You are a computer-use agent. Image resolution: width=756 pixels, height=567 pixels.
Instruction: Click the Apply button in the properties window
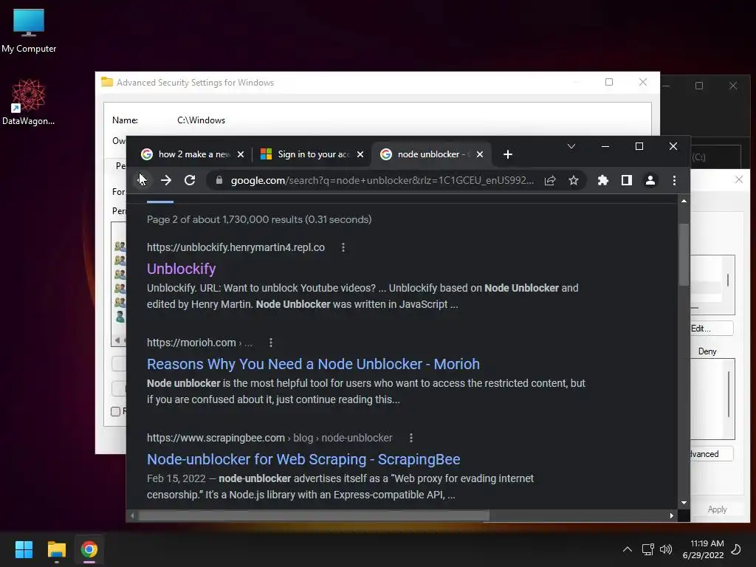717,509
